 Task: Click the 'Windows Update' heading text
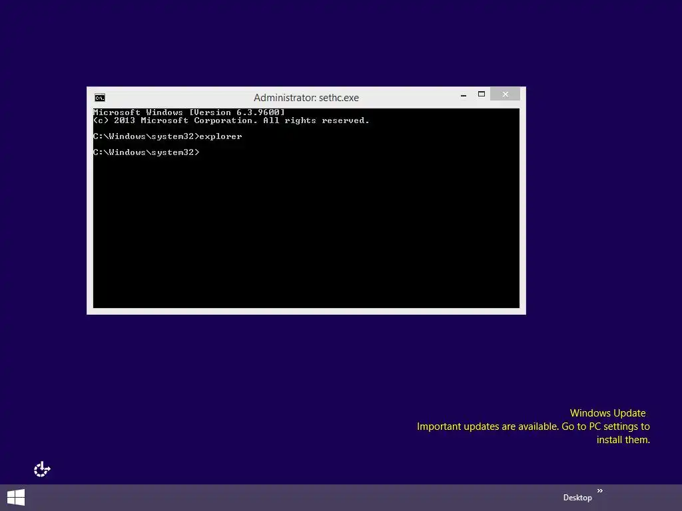[x=607, y=413]
